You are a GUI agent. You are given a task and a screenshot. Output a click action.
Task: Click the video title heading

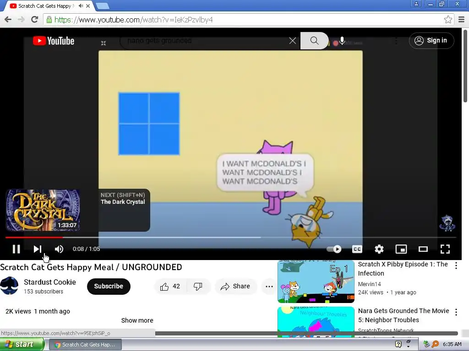pos(91,267)
